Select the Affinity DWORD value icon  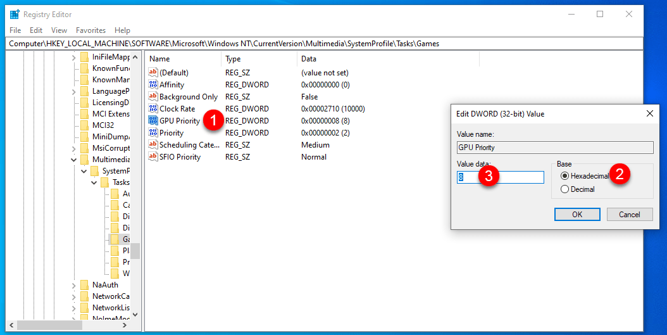pos(153,84)
